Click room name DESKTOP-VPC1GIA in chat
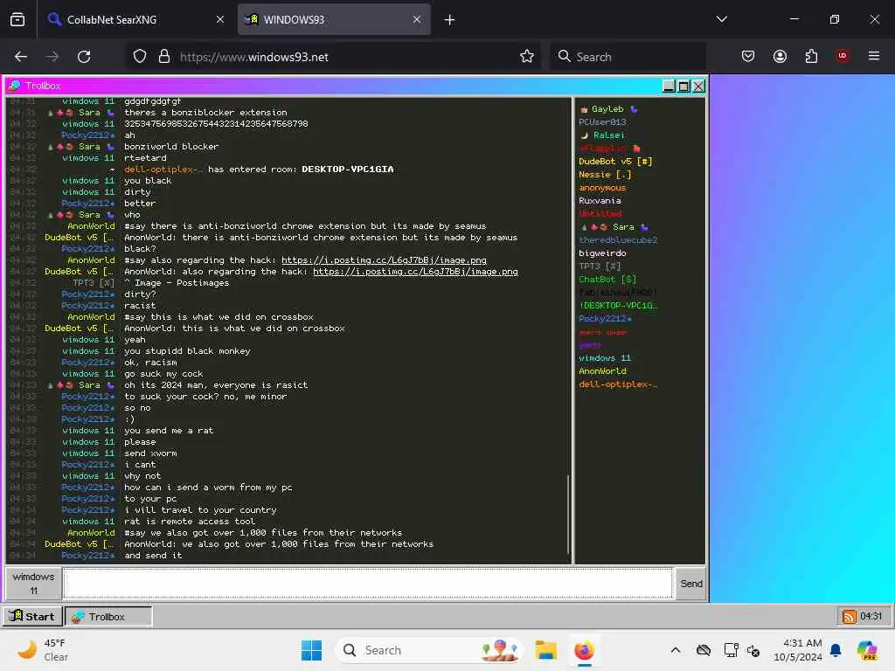 click(348, 169)
